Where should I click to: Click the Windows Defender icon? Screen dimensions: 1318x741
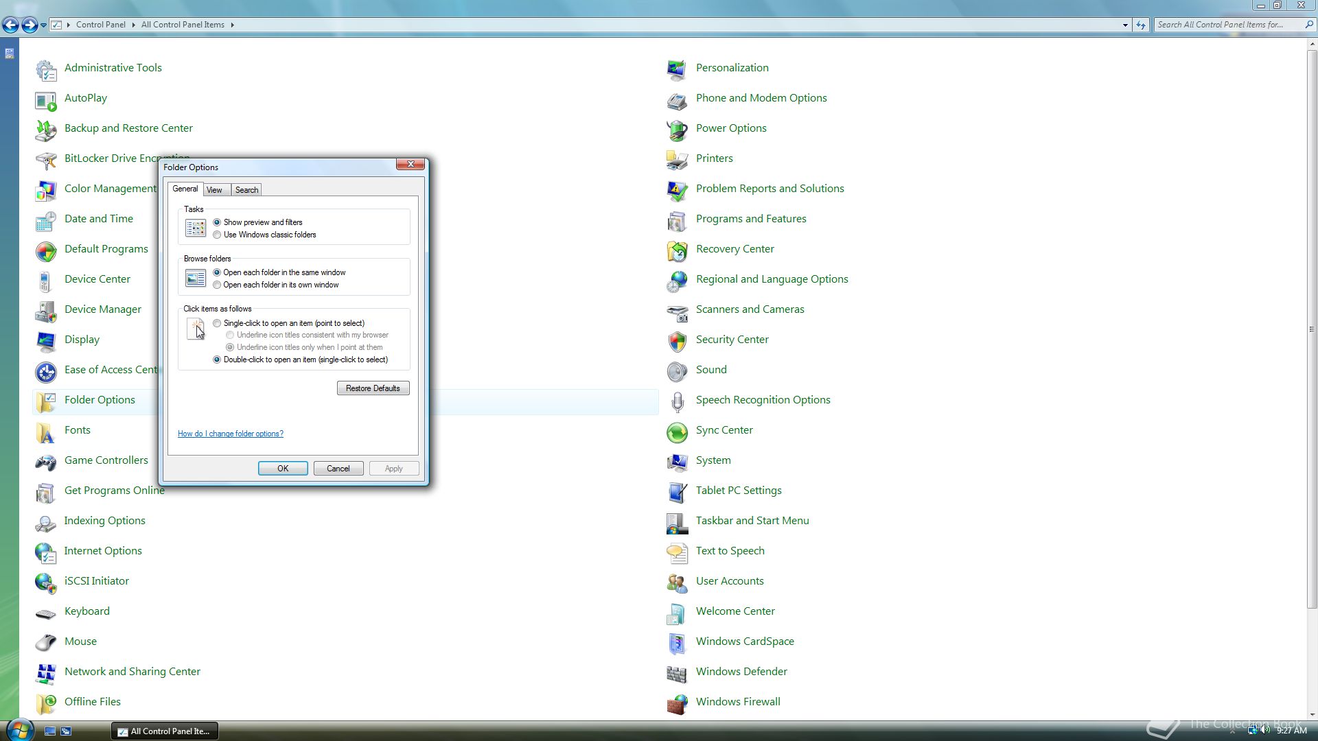click(x=677, y=673)
